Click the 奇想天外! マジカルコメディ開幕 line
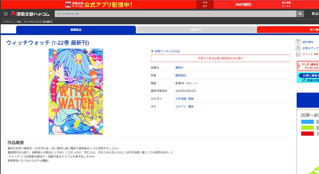319x174 pixels. (28, 161)
